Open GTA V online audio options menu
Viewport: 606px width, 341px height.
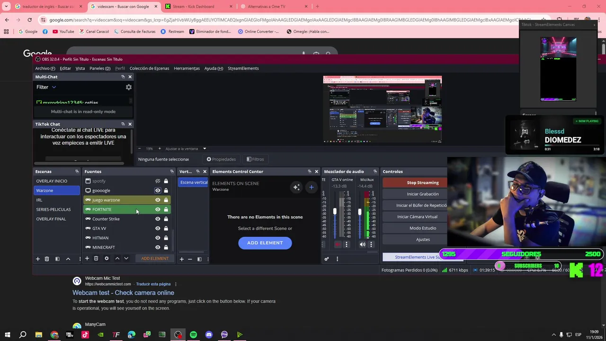346,244
